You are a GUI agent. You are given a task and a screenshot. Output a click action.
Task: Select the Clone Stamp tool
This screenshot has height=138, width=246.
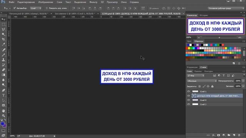click(x=3, y=60)
